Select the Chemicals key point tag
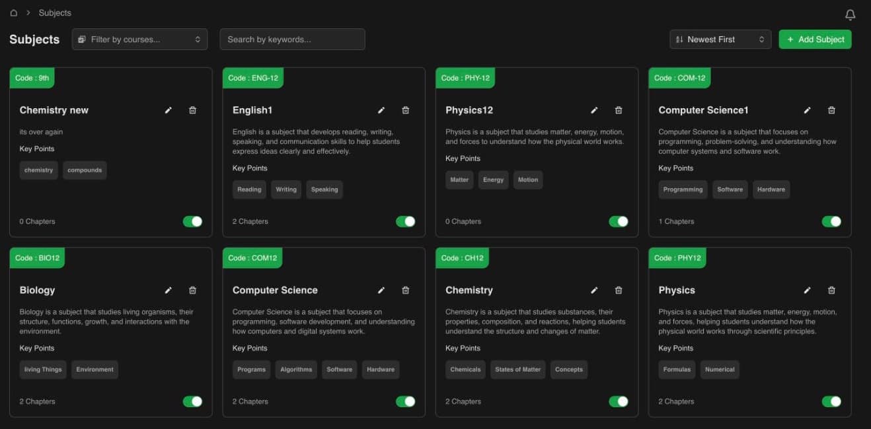871x429 pixels. (465, 370)
